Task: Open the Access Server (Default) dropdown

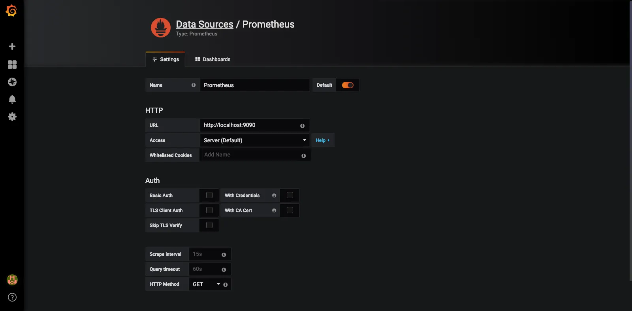Action: click(255, 140)
